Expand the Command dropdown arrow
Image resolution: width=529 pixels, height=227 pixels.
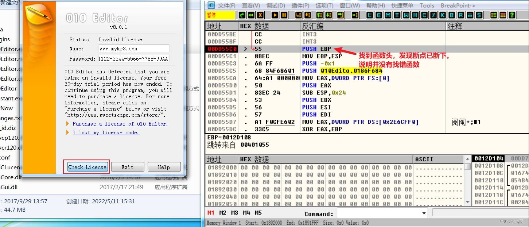pyautogui.click(x=424, y=213)
